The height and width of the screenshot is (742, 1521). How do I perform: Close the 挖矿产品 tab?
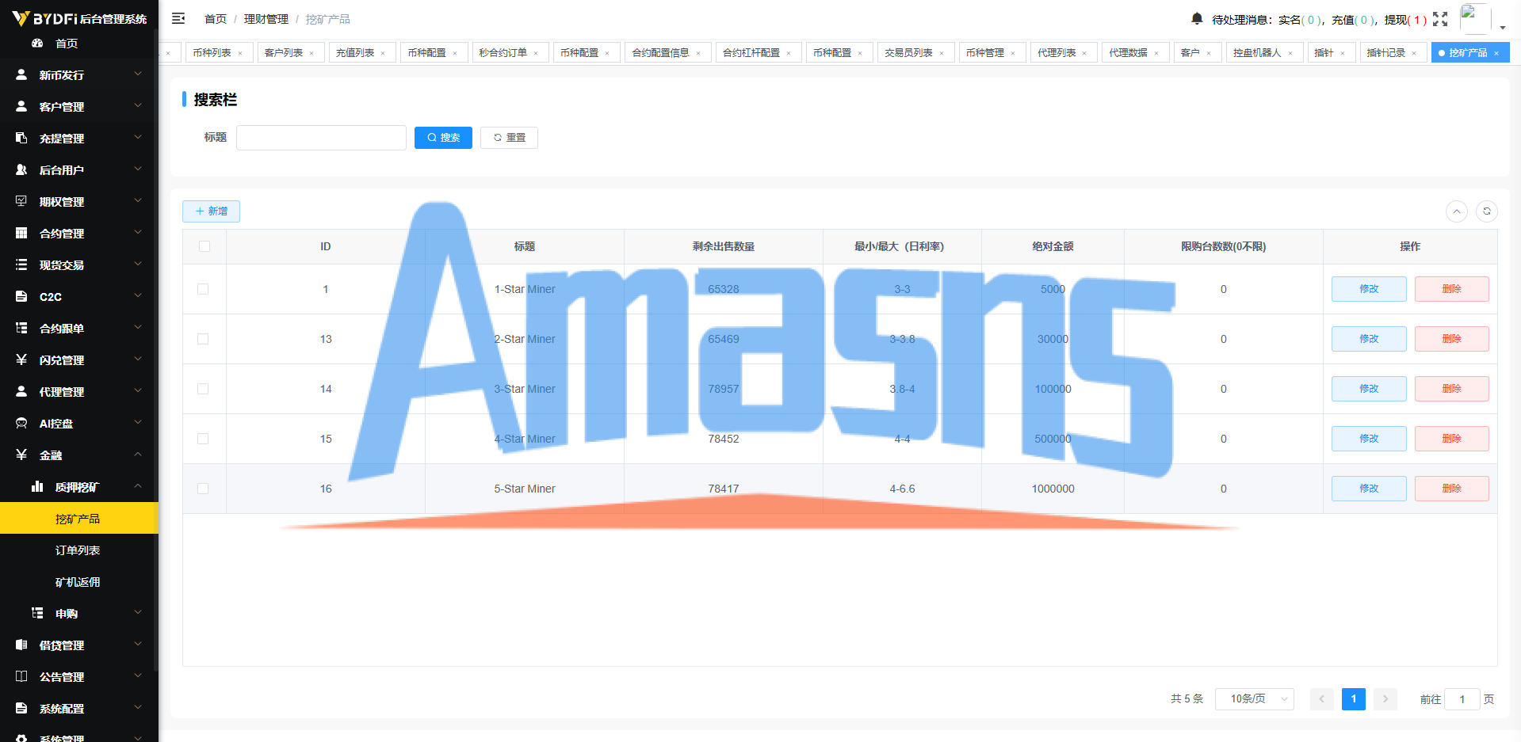[1496, 53]
